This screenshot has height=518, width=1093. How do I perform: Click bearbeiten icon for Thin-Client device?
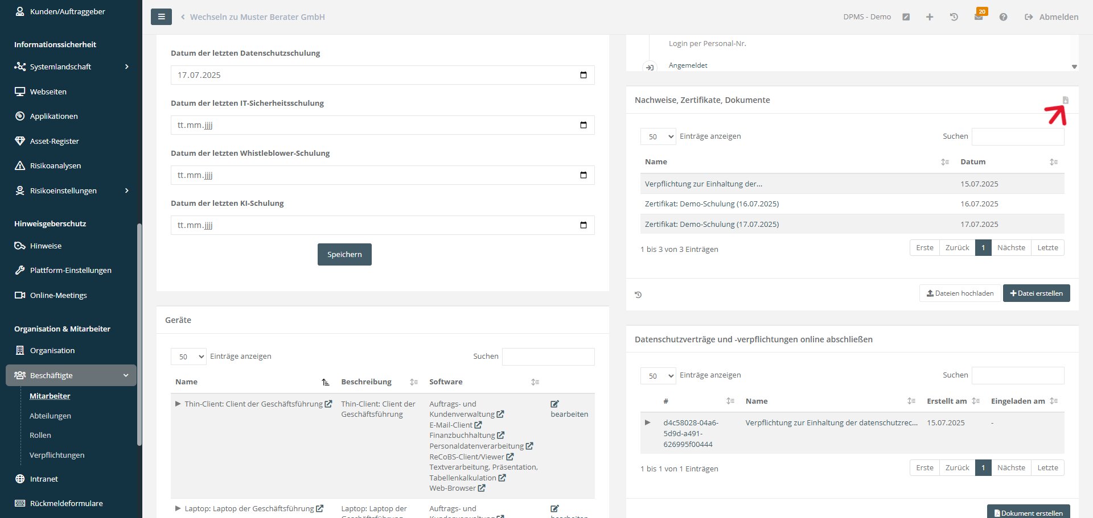pyautogui.click(x=554, y=404)
